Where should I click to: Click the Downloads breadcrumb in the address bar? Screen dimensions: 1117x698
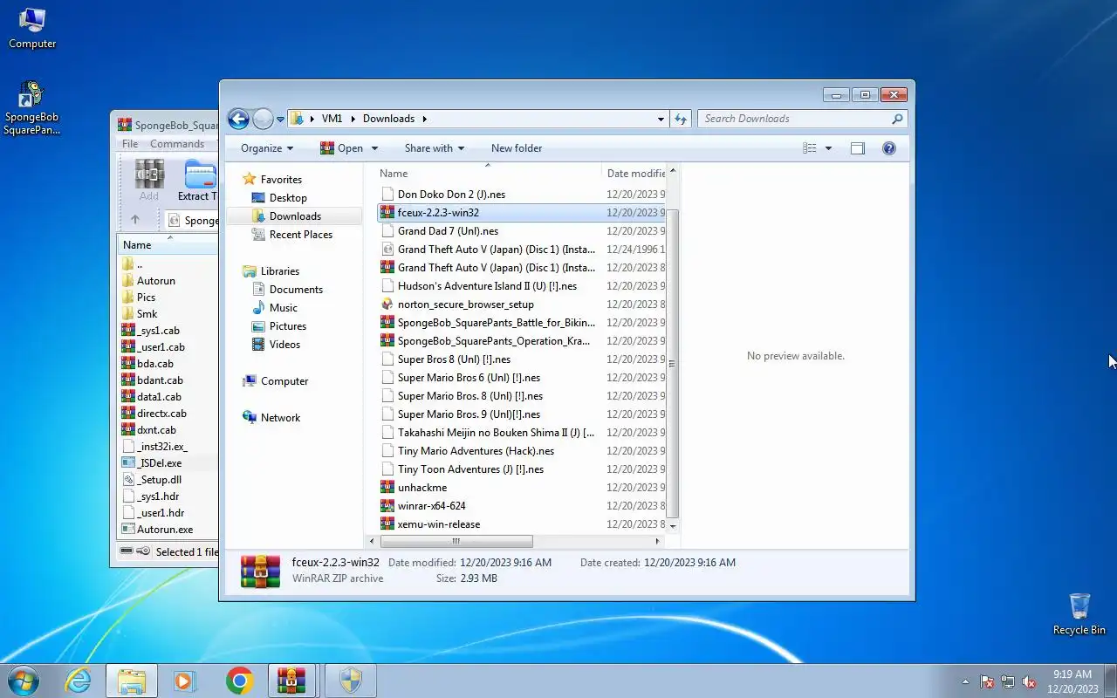click(388, 119)
